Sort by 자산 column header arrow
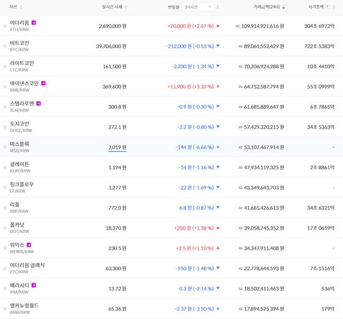This screenshot has width=343, height=319. (21, 7)
